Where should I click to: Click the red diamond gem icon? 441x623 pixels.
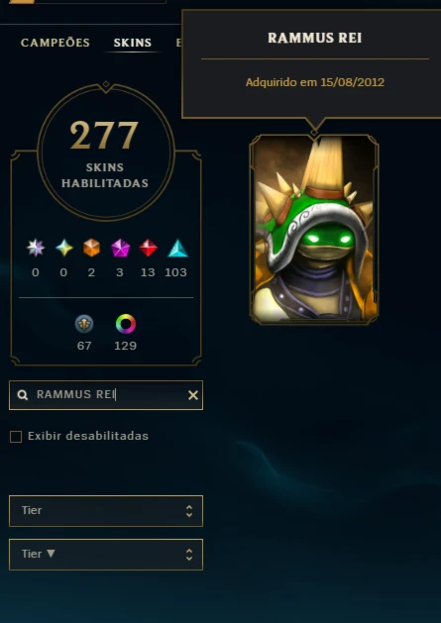click(148, 248)
